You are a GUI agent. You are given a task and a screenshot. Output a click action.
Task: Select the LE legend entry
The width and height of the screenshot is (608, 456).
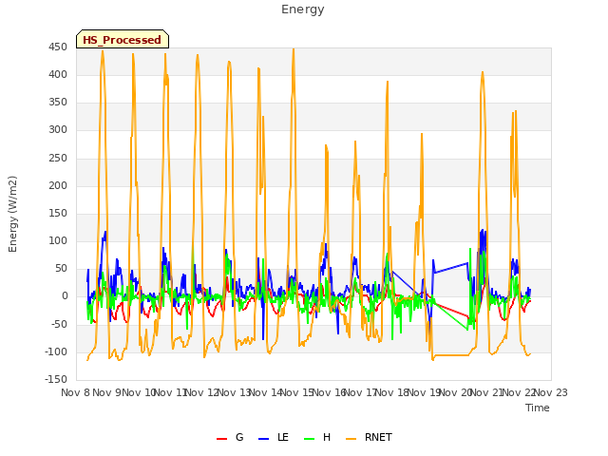click(274, 437)
